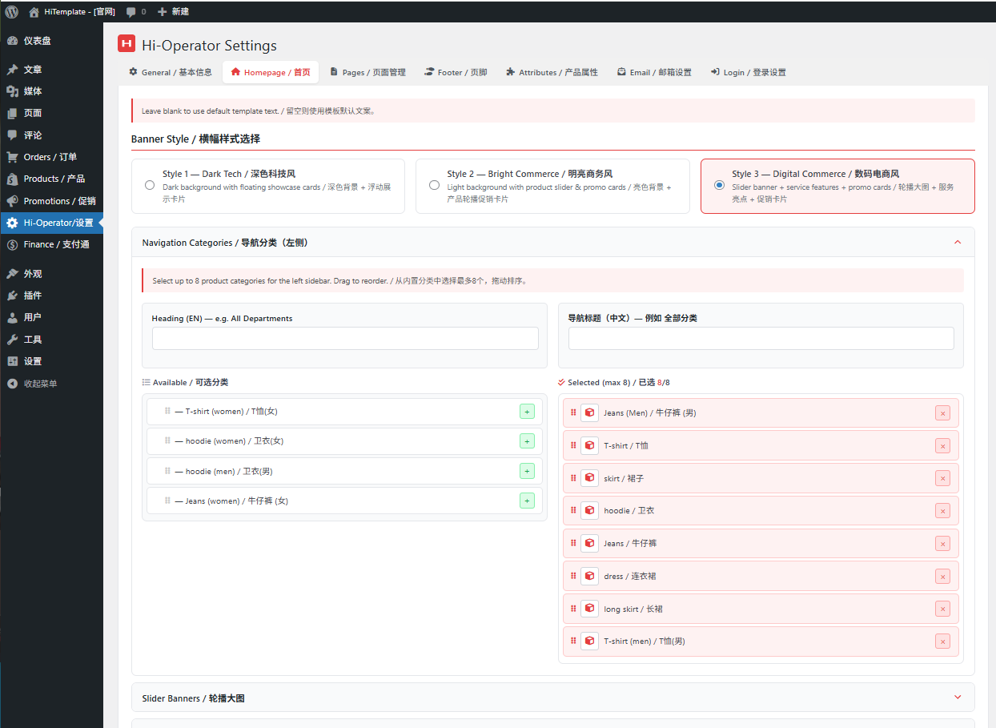This screenshot has height=728, width=996.
Task: Remove skirt category using its X icon
Action: tap(942, 479)
